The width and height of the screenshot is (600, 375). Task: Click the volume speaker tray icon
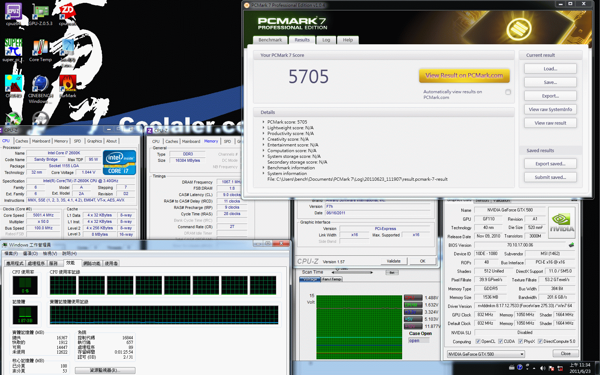542,368
